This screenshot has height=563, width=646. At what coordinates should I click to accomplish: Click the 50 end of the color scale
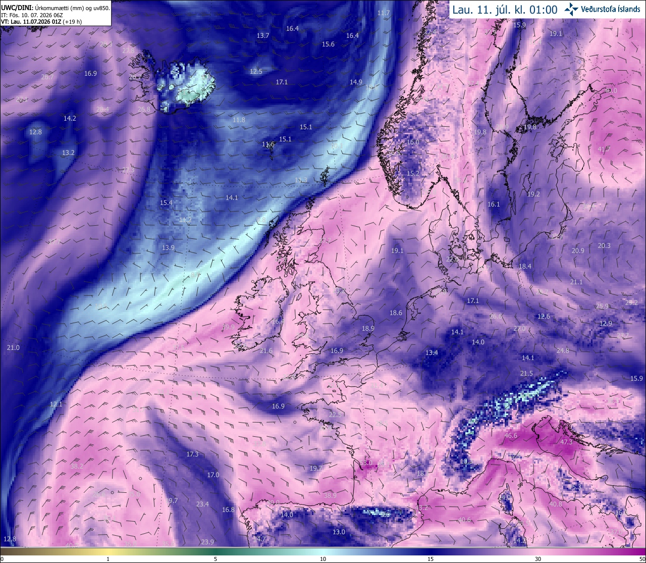[642, 559]
